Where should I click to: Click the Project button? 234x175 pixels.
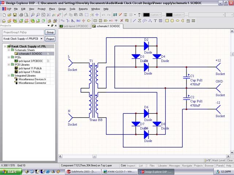(x=50, y=39)
